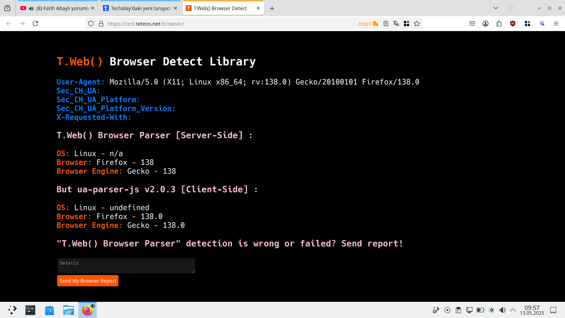The width and height of the screenshot is (565, 318).
Task: Switch to the Fatih Altaylı YouTube tab
Action: [57, 8]
